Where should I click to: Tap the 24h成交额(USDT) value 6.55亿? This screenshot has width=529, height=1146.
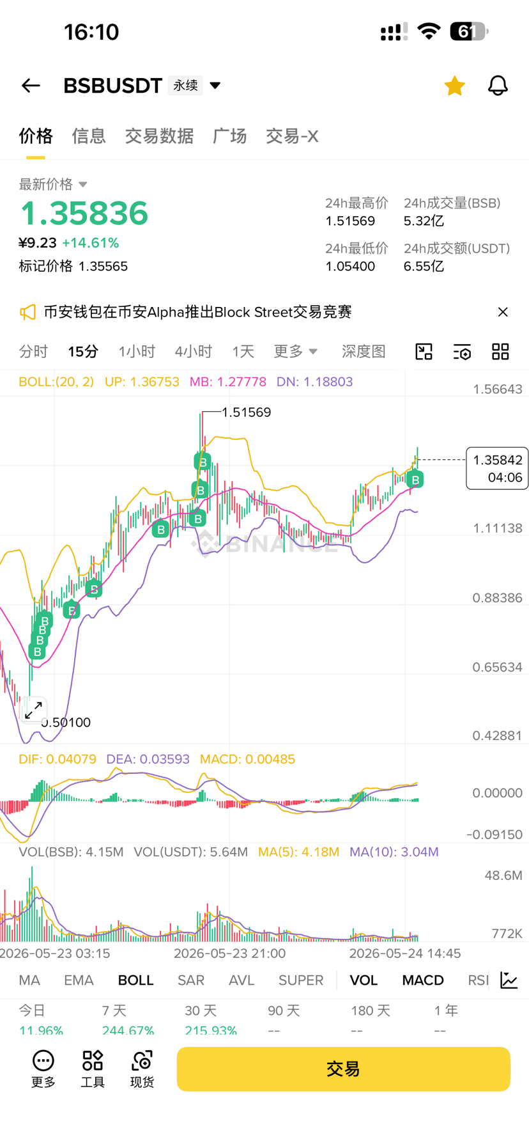click(424, 267)
